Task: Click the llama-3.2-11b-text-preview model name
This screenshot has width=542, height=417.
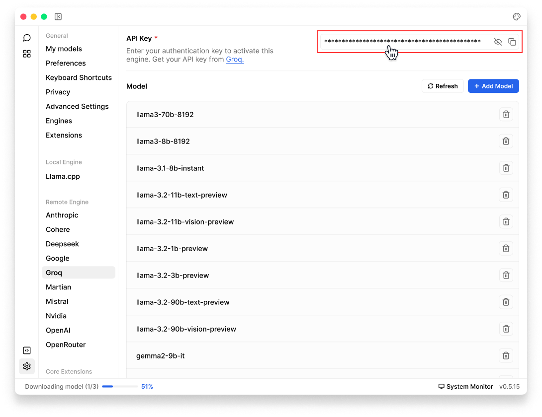Action: (181, 195)
